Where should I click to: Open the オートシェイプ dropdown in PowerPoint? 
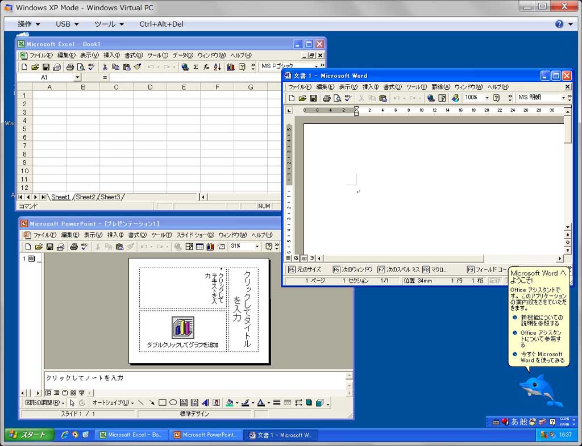[113, 403]
